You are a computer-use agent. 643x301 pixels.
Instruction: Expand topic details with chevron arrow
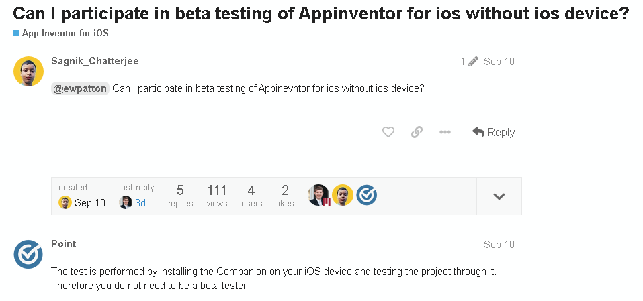point(499,196)
